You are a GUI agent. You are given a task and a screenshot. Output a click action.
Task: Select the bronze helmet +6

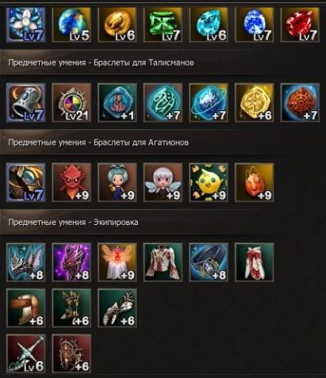[26, 308]
